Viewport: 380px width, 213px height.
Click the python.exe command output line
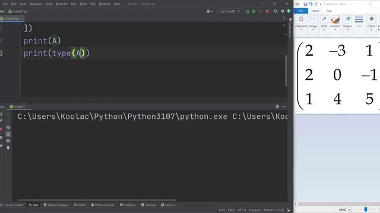pos(152,117)
